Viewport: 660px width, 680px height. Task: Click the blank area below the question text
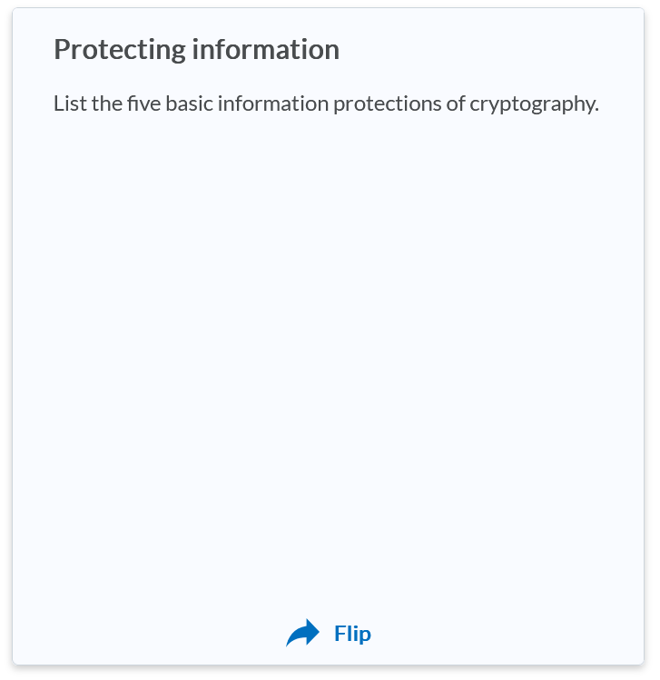(x=328, y=182)
